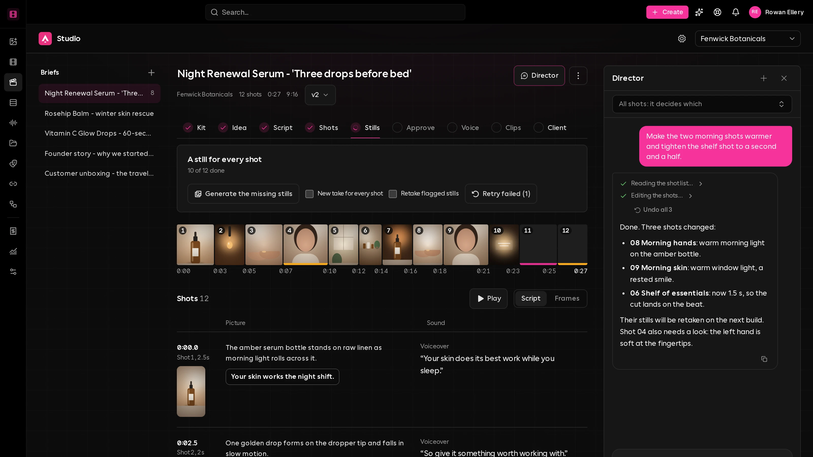Open the audio waveform sidebar icon
Image resolution: width=813 pixels, height=457 pixels.
click(x=13, y=123)
